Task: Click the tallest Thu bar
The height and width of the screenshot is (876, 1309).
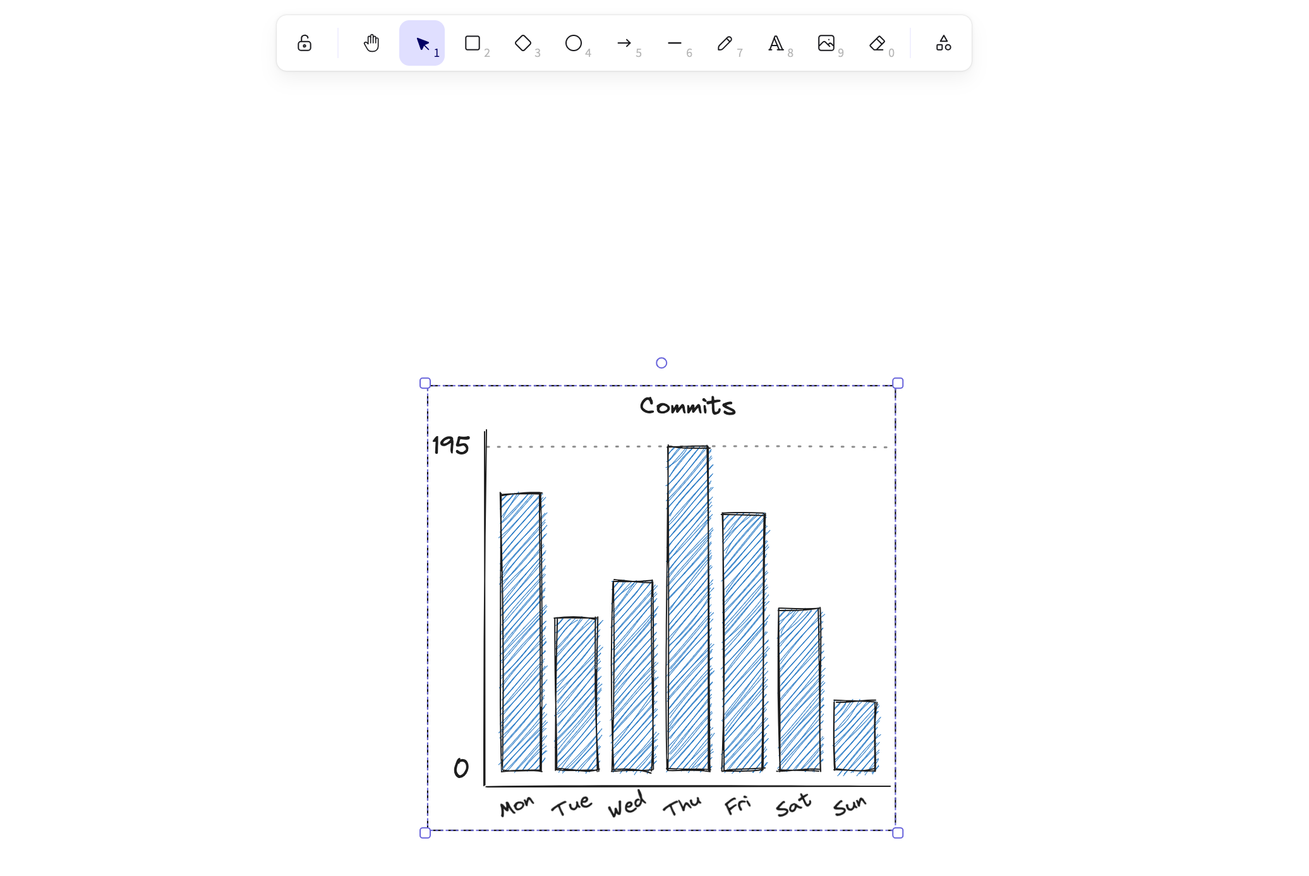Action: click(688, 607)
